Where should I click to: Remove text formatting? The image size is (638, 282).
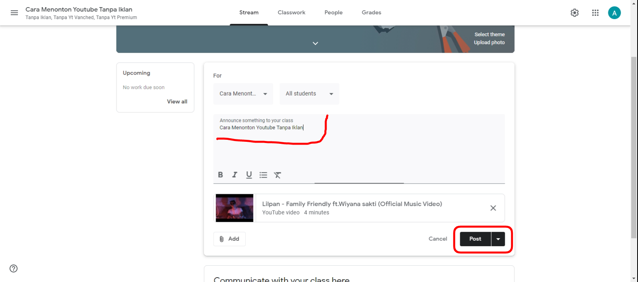point(278,175)
